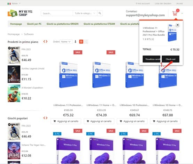
Task: Click the €74.39 product price
Action: click(x=101, y=115)
